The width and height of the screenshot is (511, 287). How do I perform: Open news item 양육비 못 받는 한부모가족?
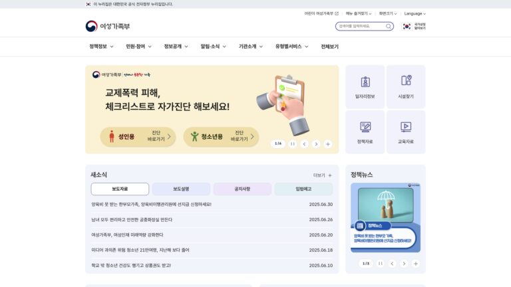[151, 205]
